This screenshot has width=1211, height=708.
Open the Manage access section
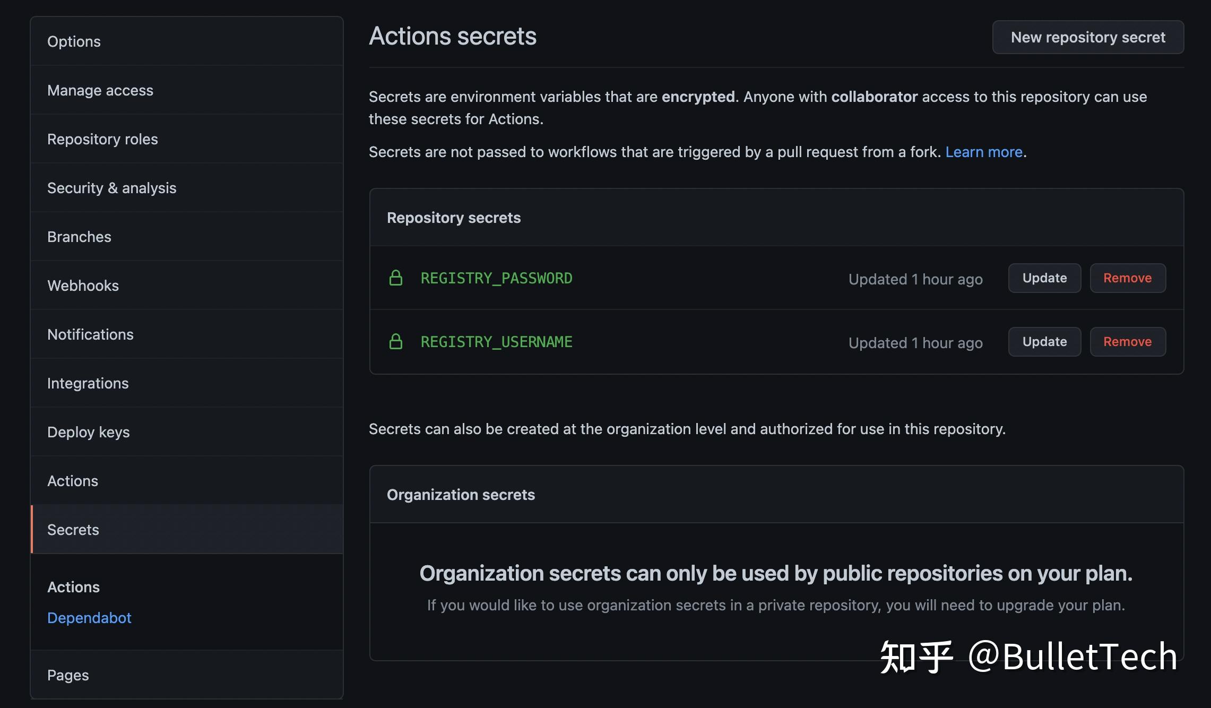pos(100,90)
